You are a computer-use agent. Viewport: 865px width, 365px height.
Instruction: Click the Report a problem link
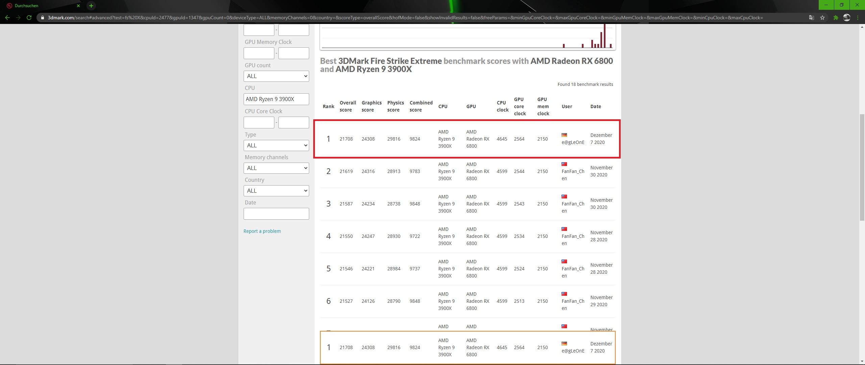(x=262, y=231)
